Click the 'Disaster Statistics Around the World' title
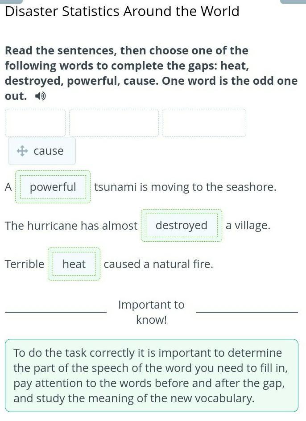The width and height of the screenshot is (306, 421). pos(122,11)
